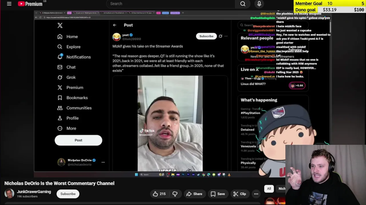
Task: Open Bookmarks in X sidebar
Action: click(x=73, y=98)
